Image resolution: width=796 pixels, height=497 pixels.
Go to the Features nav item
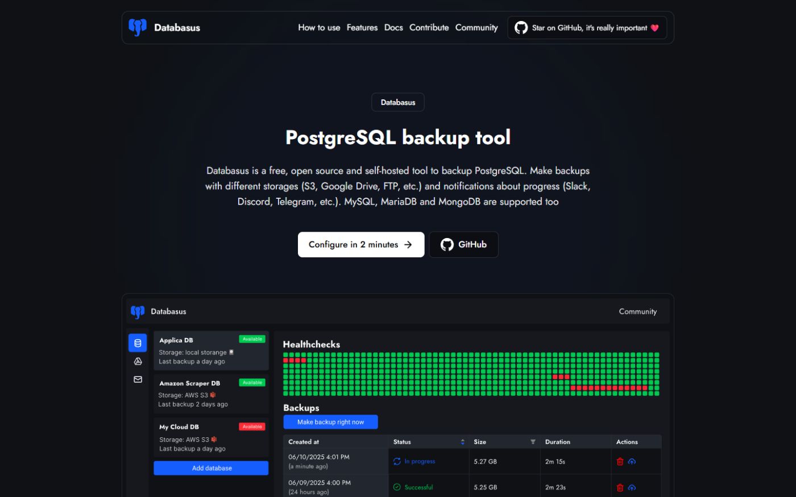click(x=362, y=27)
